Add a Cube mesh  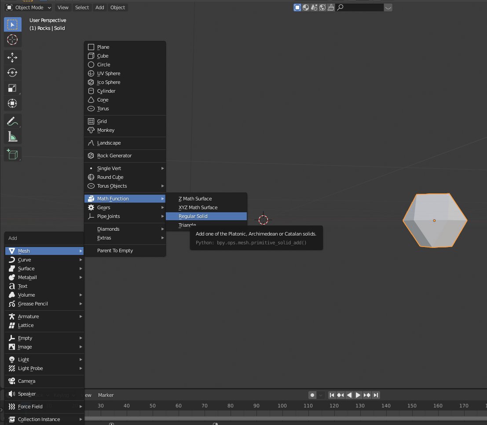coord(125,56)
